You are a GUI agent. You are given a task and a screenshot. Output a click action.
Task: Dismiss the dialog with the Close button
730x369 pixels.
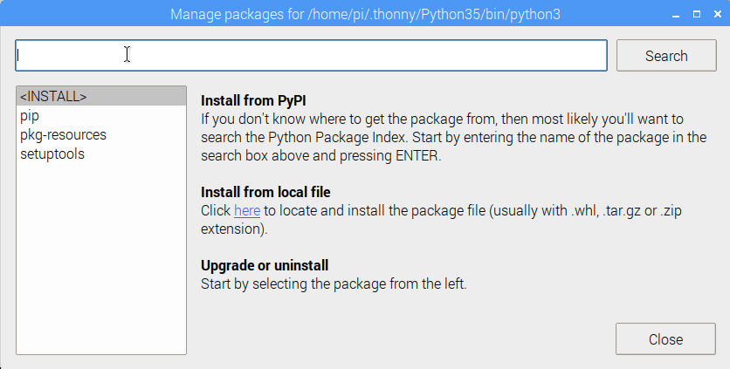point(665,339)
